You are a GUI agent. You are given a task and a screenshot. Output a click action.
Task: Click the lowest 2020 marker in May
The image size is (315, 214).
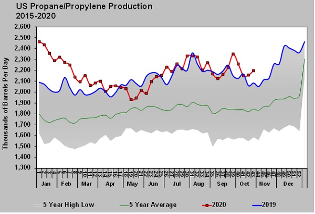pyautogui.click(x=131, y=99)
